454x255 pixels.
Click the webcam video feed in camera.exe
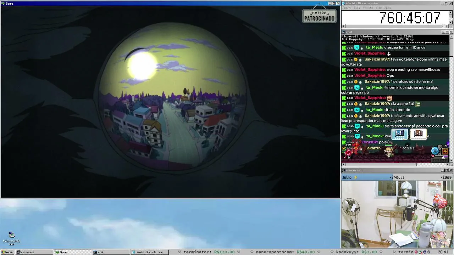[x=397, y=214]
